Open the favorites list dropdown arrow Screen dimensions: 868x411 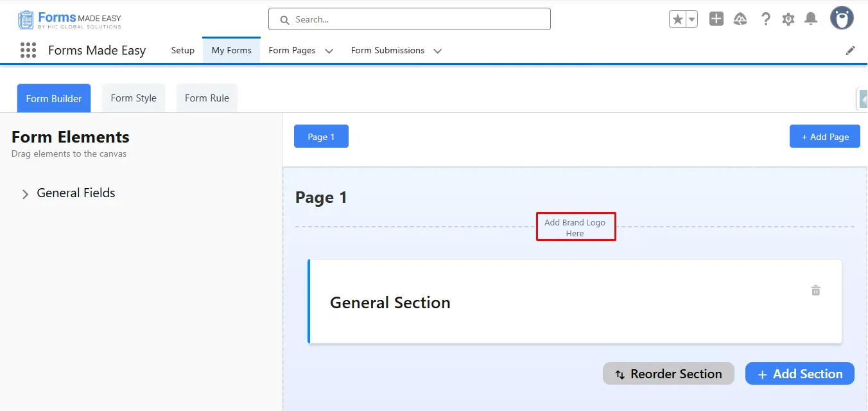click(692, 19)
